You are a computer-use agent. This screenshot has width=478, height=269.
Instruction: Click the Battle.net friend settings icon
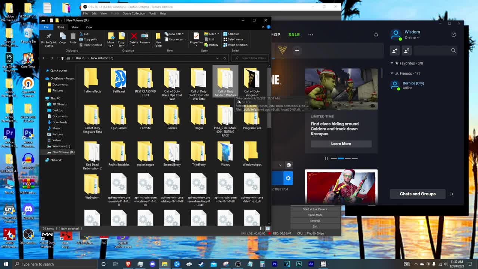[407, 50]
